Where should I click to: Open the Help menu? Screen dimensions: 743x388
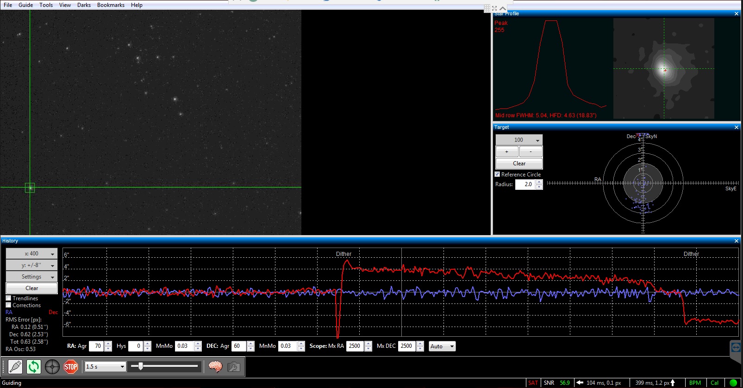(137, 5)
